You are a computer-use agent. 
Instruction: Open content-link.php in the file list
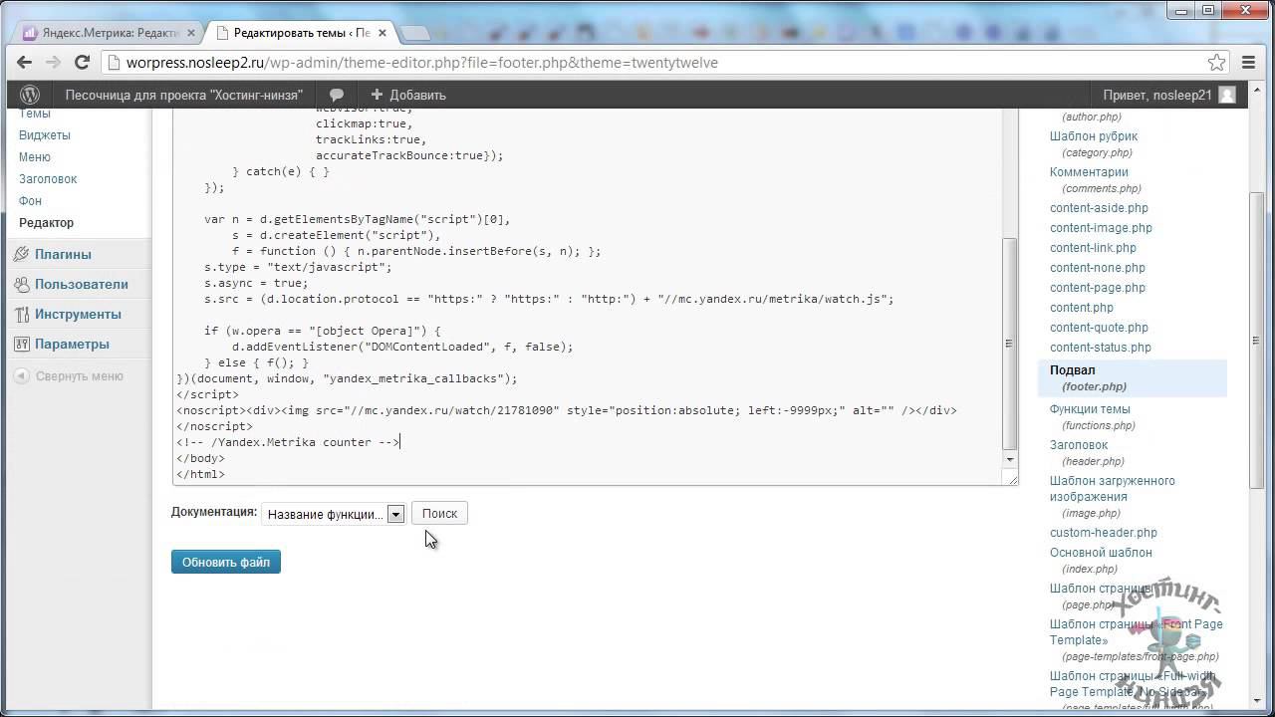(1093, 248)
